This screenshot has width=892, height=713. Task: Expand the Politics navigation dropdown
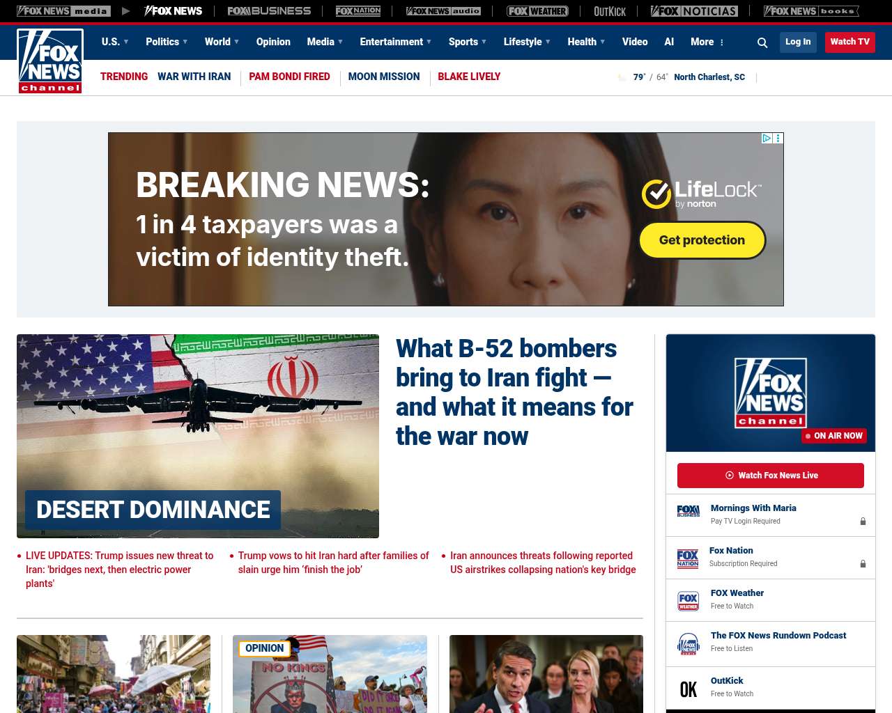coord(167,42)
